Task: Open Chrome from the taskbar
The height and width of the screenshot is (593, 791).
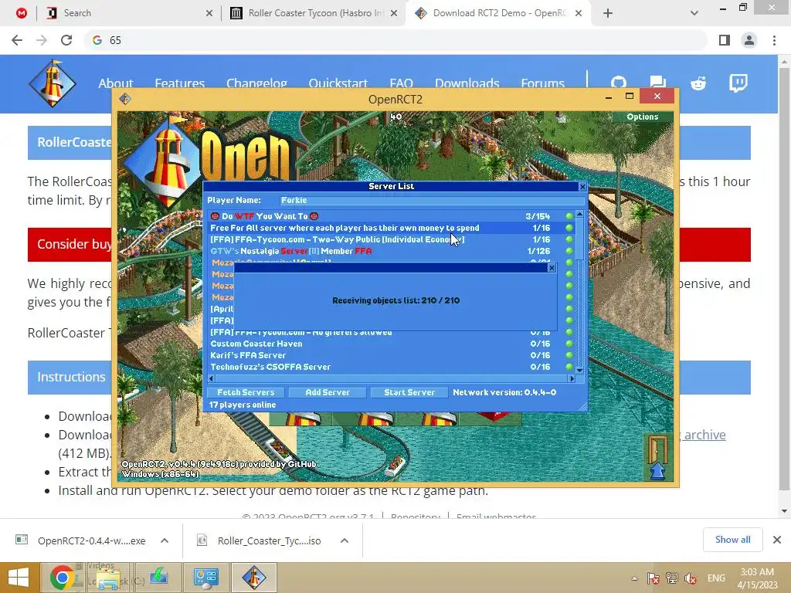Action: click(62, 578)
